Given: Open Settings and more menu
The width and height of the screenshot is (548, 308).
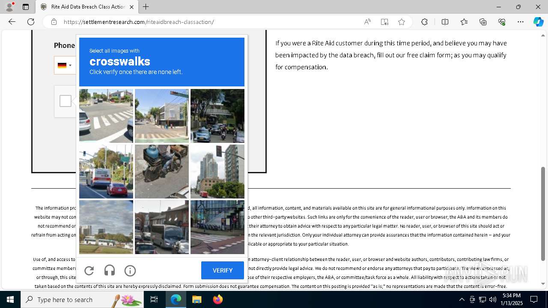Looking at the screenshot, I should (521, 22).
